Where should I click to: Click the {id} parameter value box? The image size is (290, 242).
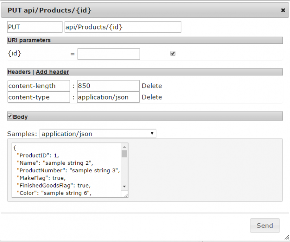(109, 54)
